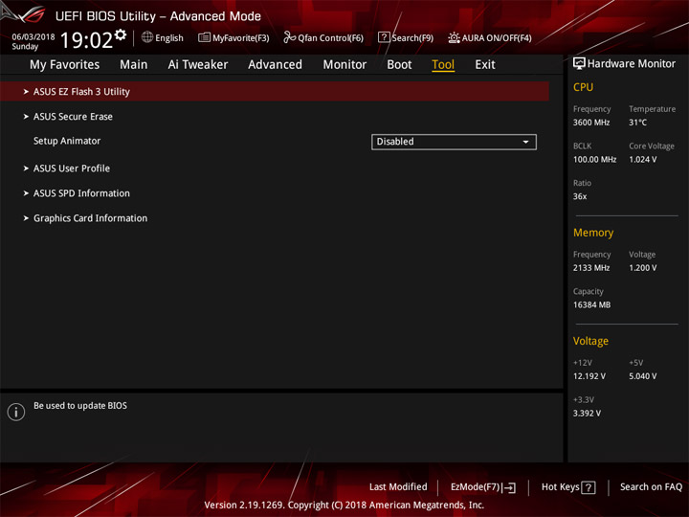
Task: Click English language selector
Action: pyautogui.click(x=163, y=37)
